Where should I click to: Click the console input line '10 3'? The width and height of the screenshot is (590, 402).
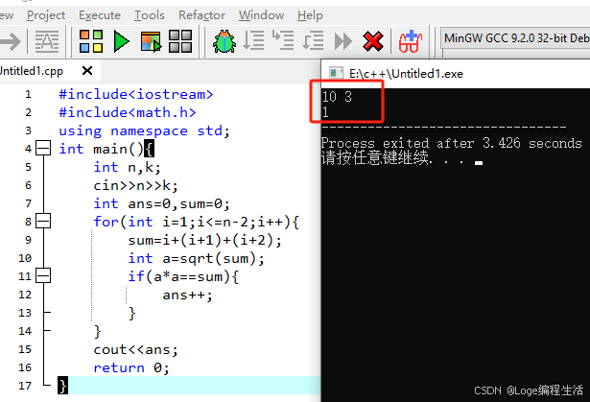tap(337, 97)
